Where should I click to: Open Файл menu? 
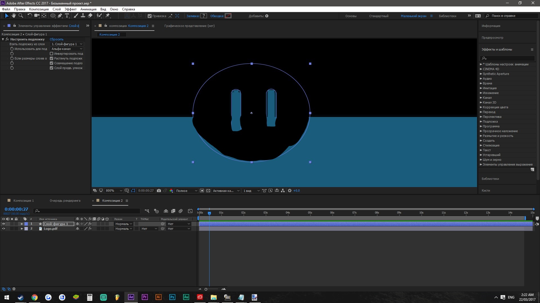pos(6,9)
